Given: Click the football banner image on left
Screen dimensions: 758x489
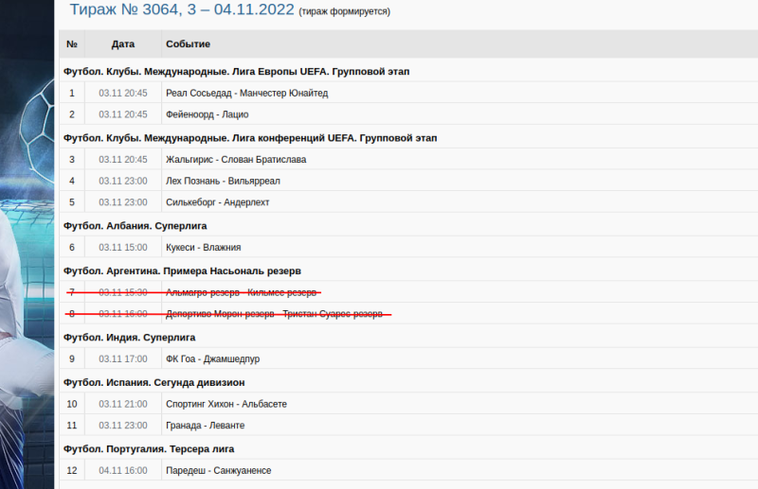Looking at the screenshot, I should (x=26, y=236).
